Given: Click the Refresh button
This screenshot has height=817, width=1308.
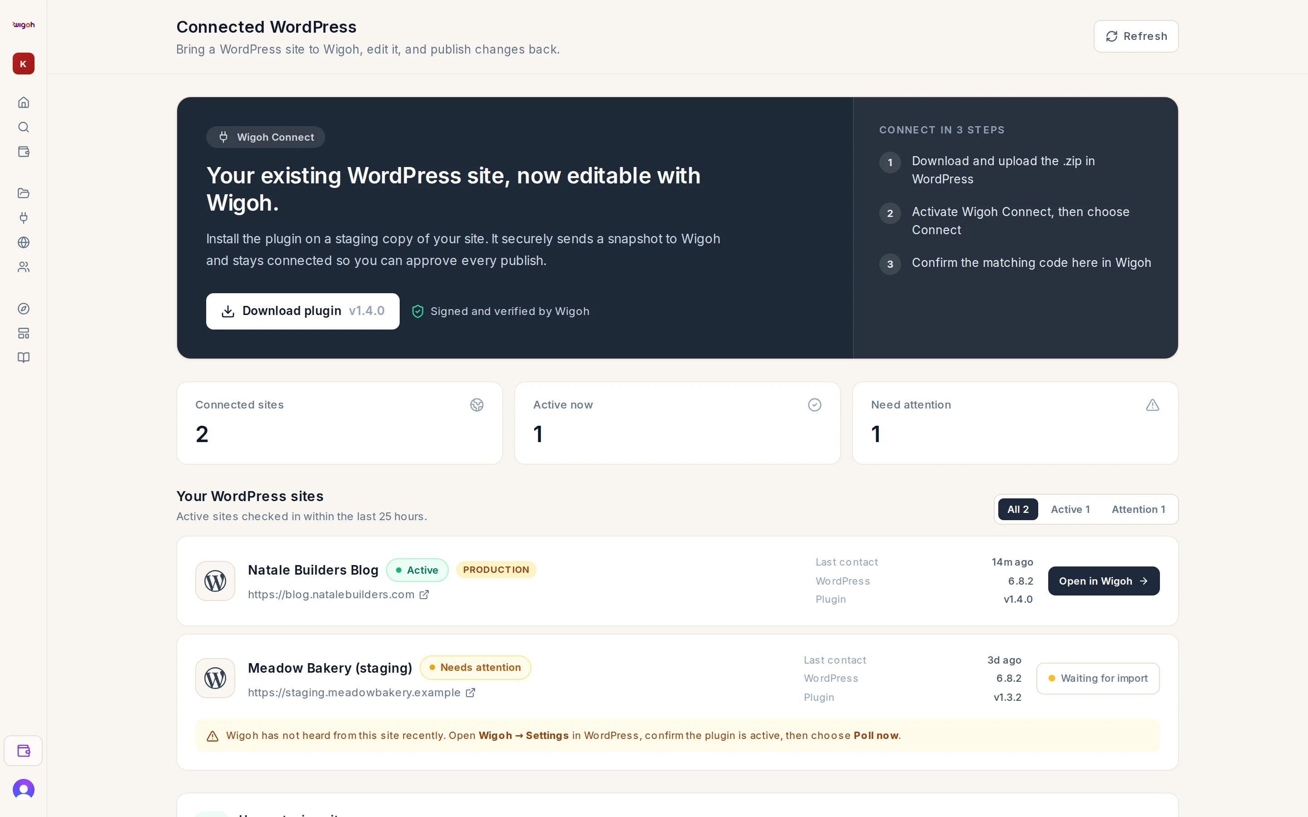Looking at the screenshot, I should [1136, 36].
